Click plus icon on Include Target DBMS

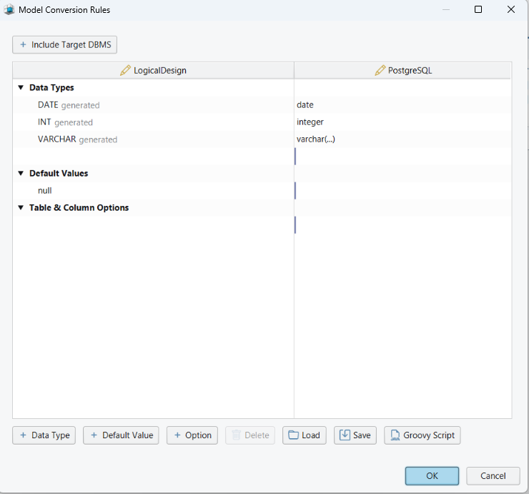point(23,44)
